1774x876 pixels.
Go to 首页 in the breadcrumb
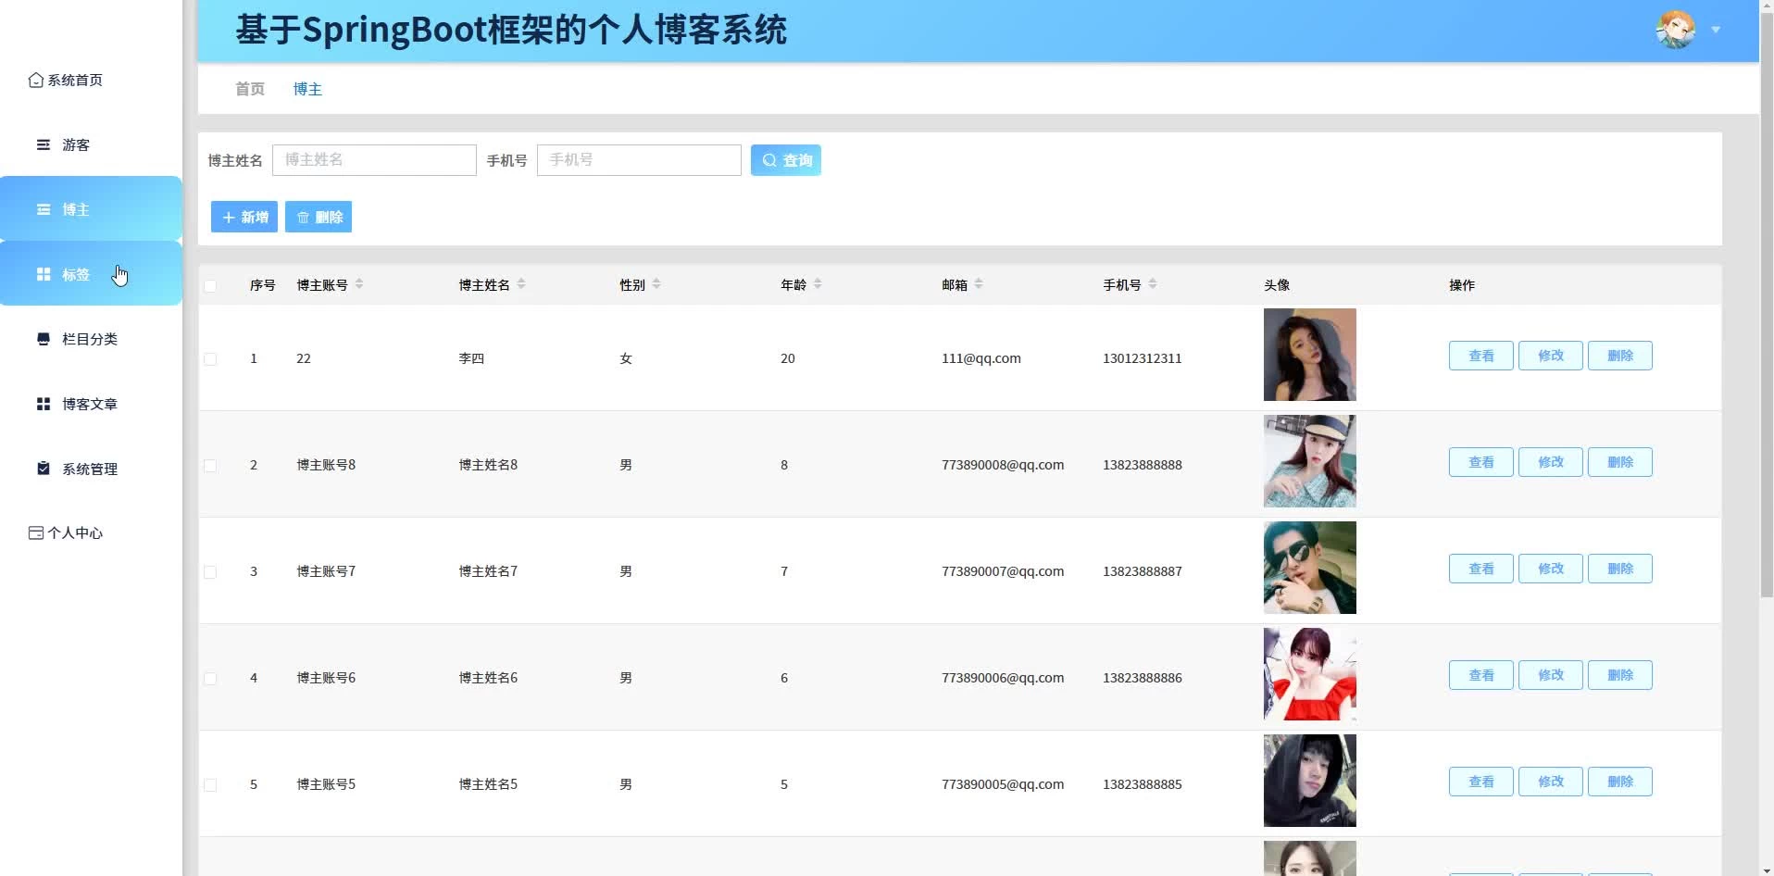pyautogui.click(x=250, y=89)
